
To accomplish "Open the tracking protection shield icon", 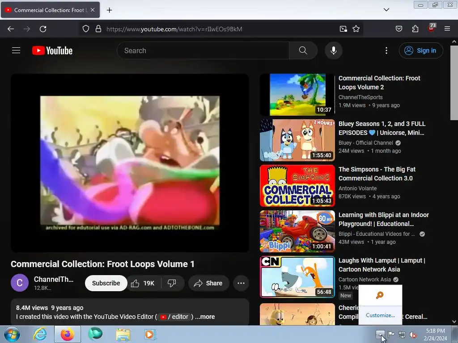I will pos(85,29).
